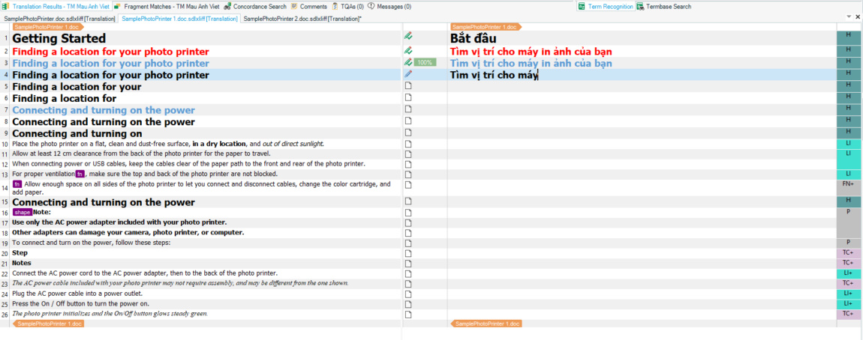Click segment 'Other adapters can damage your camera'
Screen dimensions: 863x340
(128, 232)
